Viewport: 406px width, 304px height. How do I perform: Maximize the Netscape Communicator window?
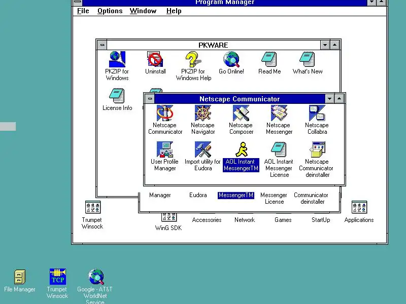click(x=340, y=99)
